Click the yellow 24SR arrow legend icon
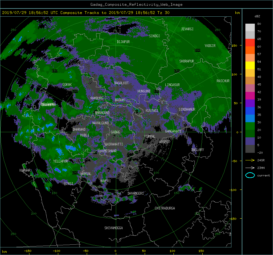273x255 pixels. point(250,160)
